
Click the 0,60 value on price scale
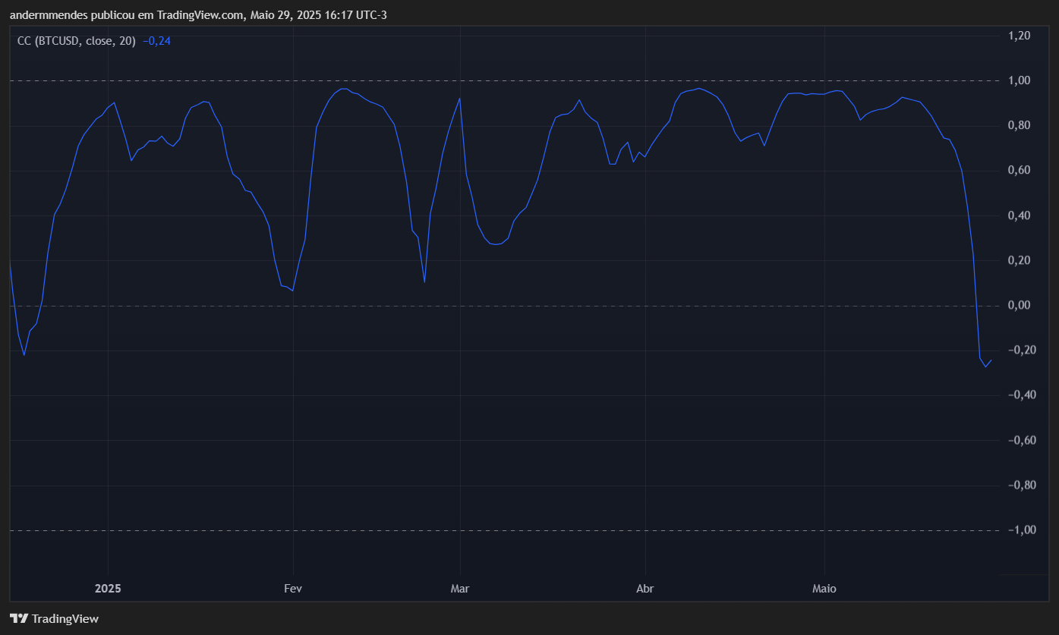coord(1019,170)
